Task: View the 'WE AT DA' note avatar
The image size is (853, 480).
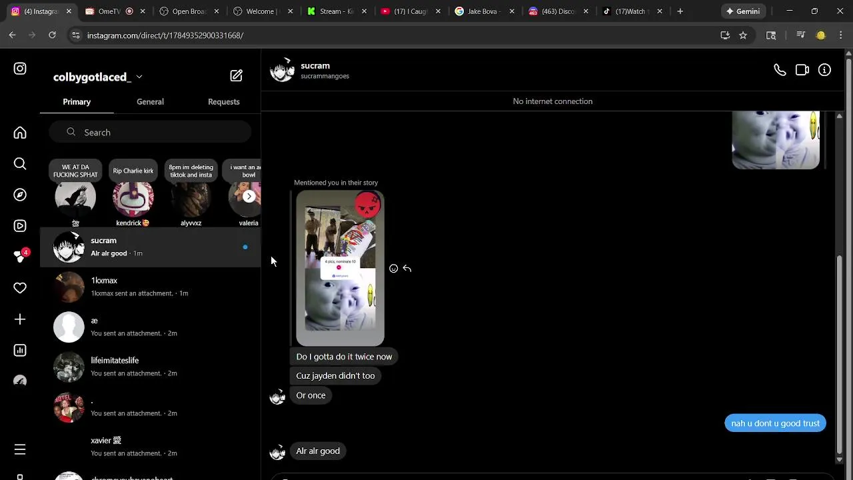Action: coord(75,198)
